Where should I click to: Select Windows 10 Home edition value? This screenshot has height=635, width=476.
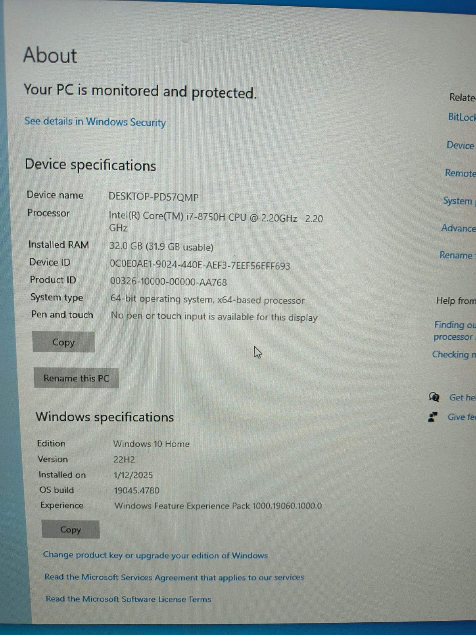click(152, 444)
